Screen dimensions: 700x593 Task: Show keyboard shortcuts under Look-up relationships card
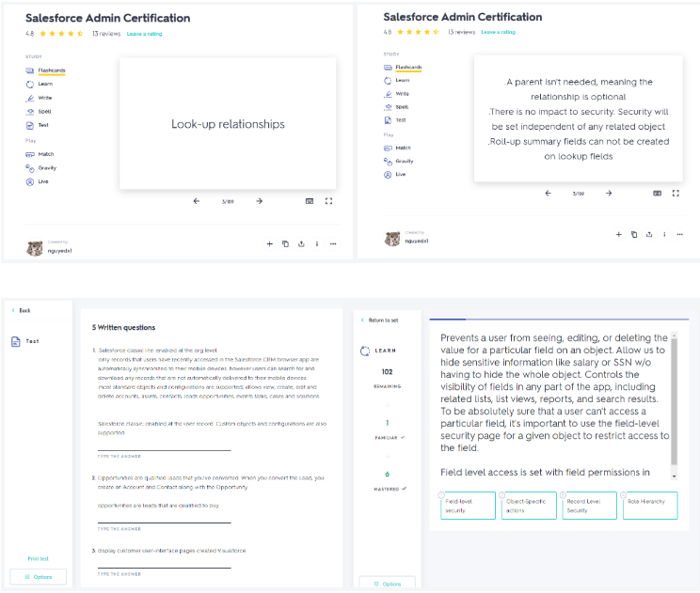click(x=310, y=201)
